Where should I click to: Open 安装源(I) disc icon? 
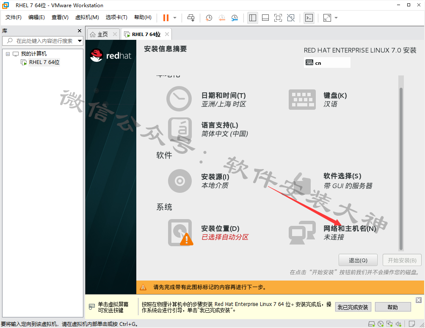click(x=180, y=181)
